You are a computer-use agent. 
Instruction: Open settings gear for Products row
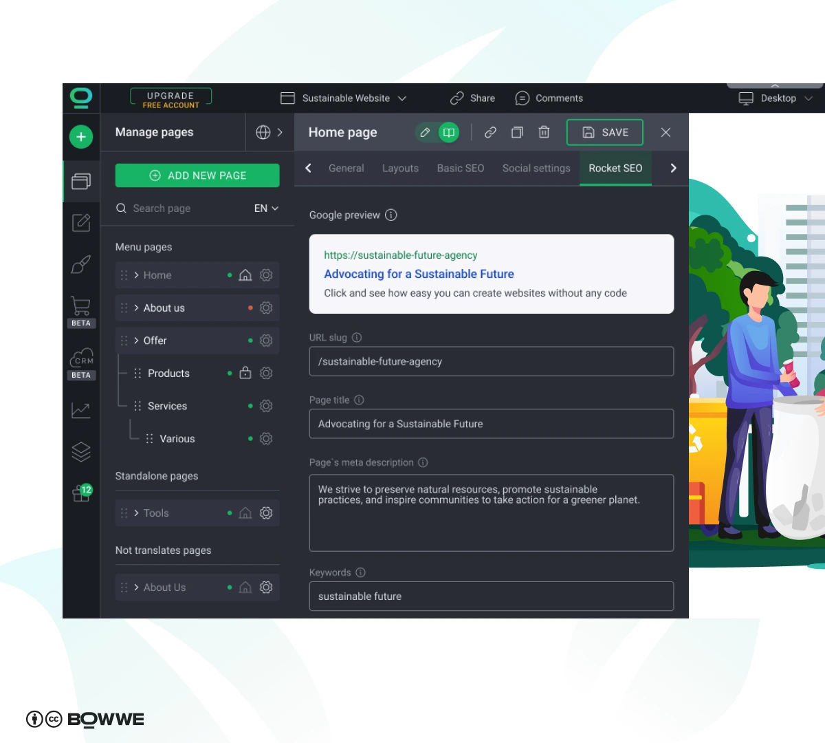[267, 373]
